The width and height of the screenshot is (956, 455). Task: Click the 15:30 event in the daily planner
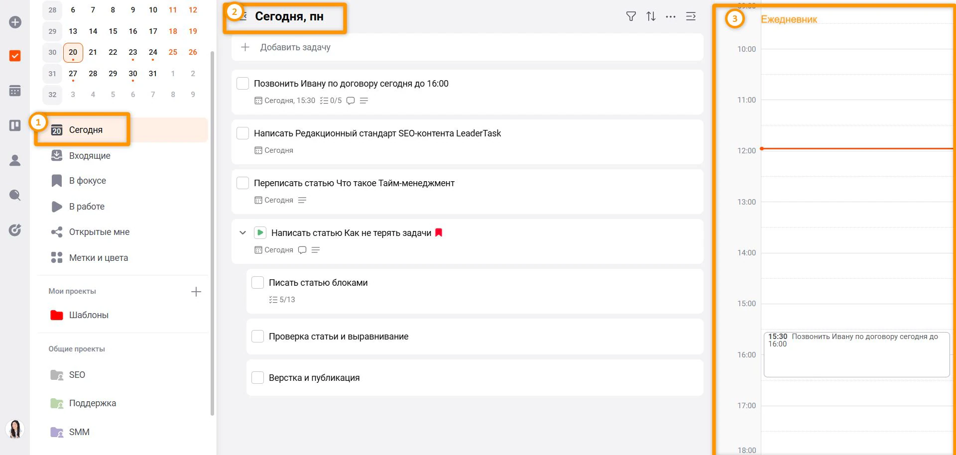pyautogui.click(x=856, y=354)
